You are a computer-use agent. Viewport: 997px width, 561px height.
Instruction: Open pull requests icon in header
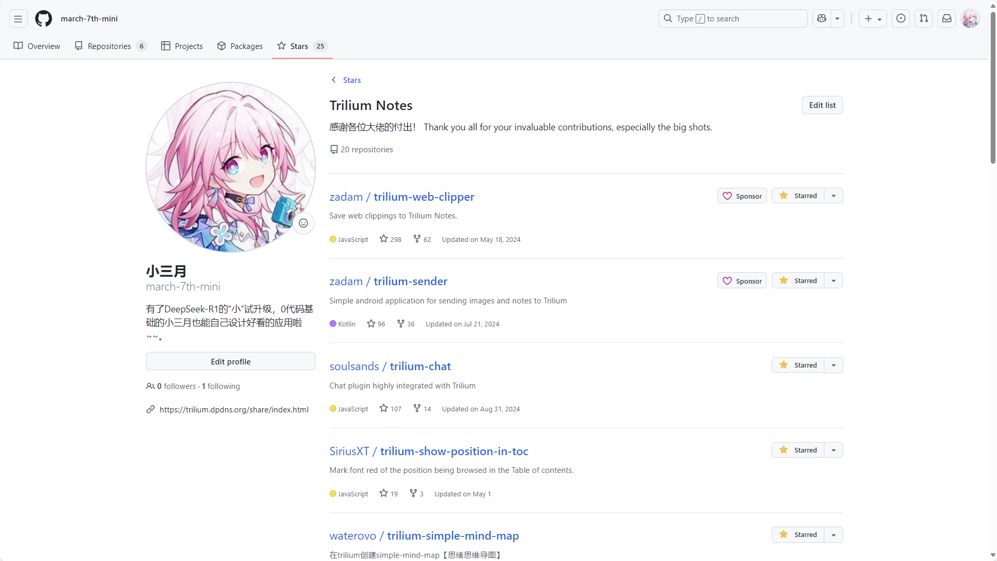923,19
